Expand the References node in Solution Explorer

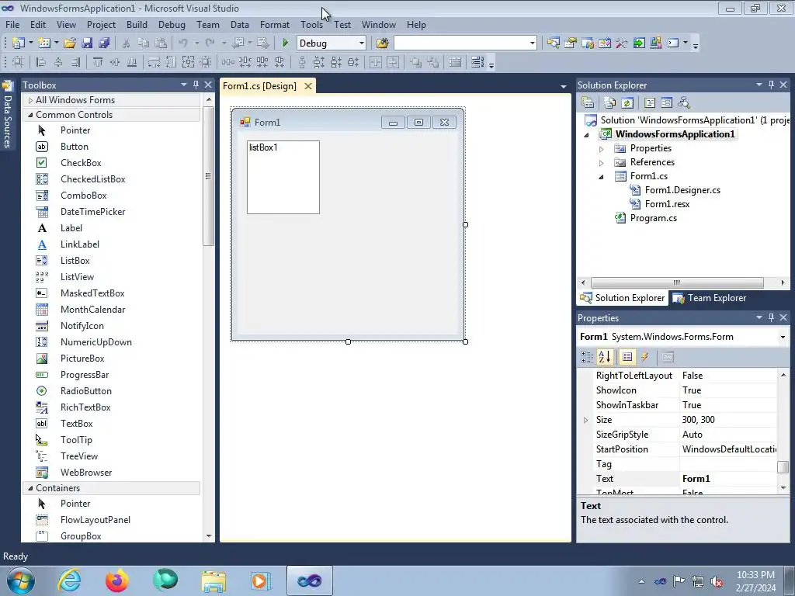point(602,163)
